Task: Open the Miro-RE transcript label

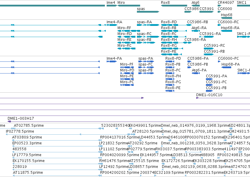Action: click(x=125, y=40)
